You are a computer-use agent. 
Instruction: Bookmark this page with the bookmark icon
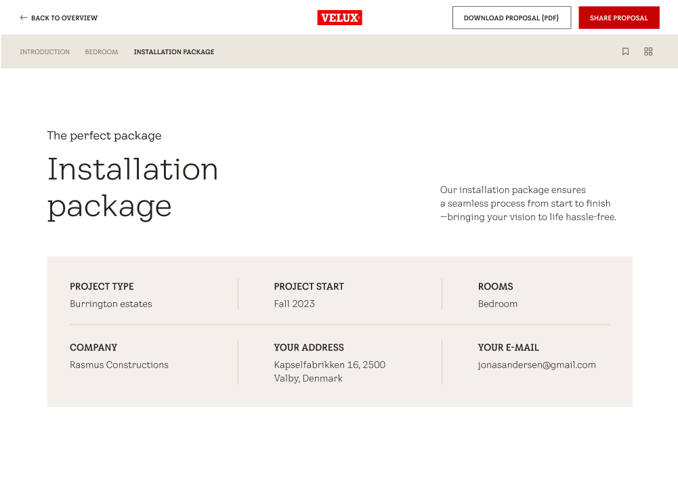click(625, 51)
